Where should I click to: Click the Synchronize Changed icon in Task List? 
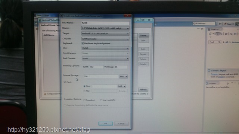coord(231,34)
